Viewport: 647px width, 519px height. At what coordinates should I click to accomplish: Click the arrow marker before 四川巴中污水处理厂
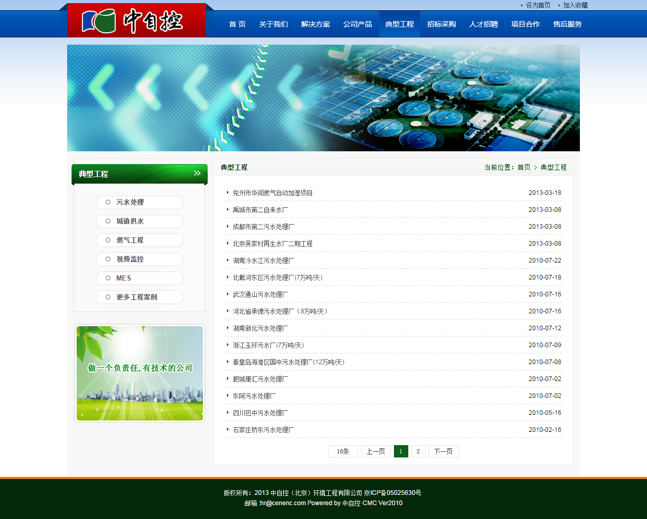coord(227,412)
